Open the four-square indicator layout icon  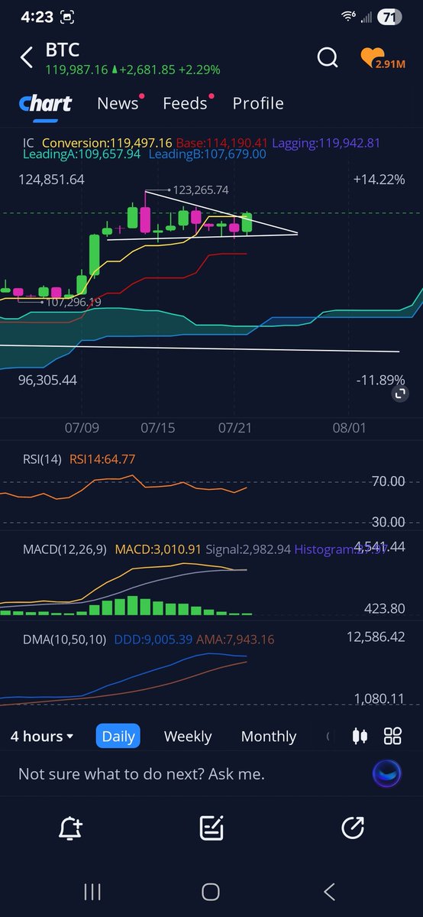click(392, 736)
